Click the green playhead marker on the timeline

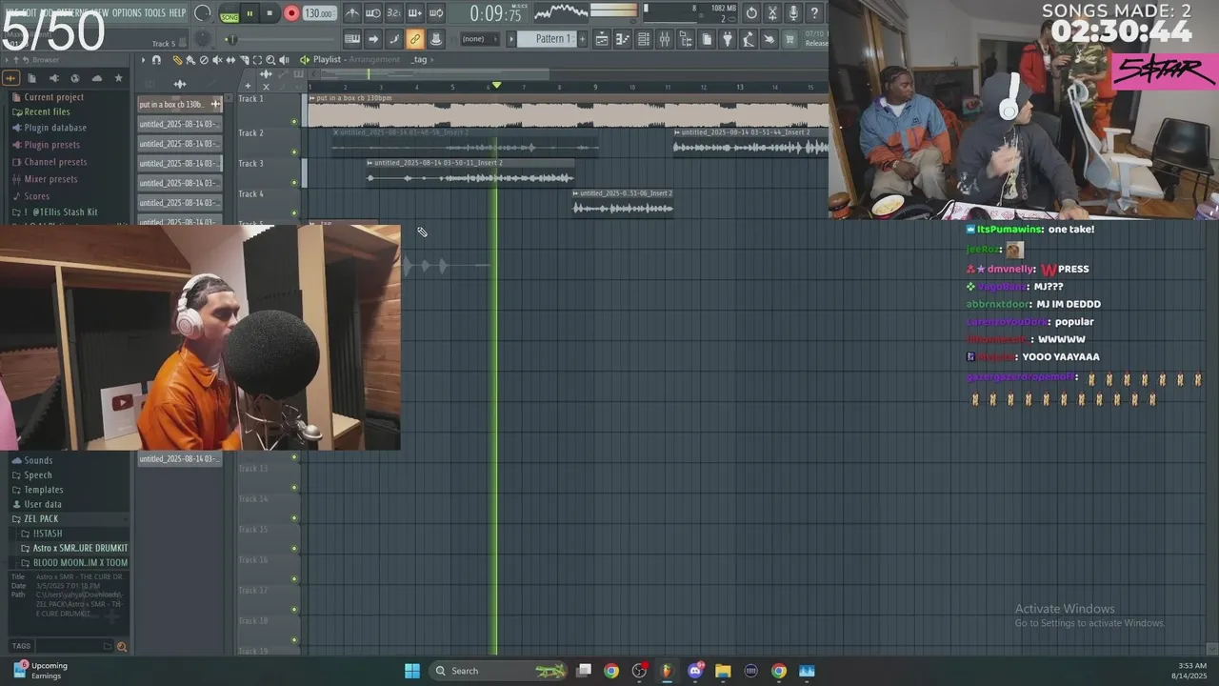496,86
